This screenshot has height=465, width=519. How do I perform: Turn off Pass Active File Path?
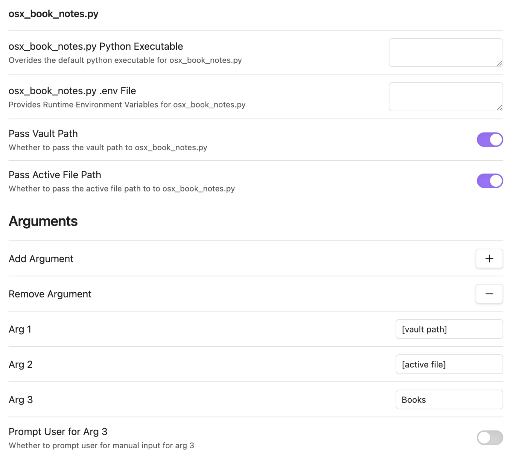click(x=490, y=180)
